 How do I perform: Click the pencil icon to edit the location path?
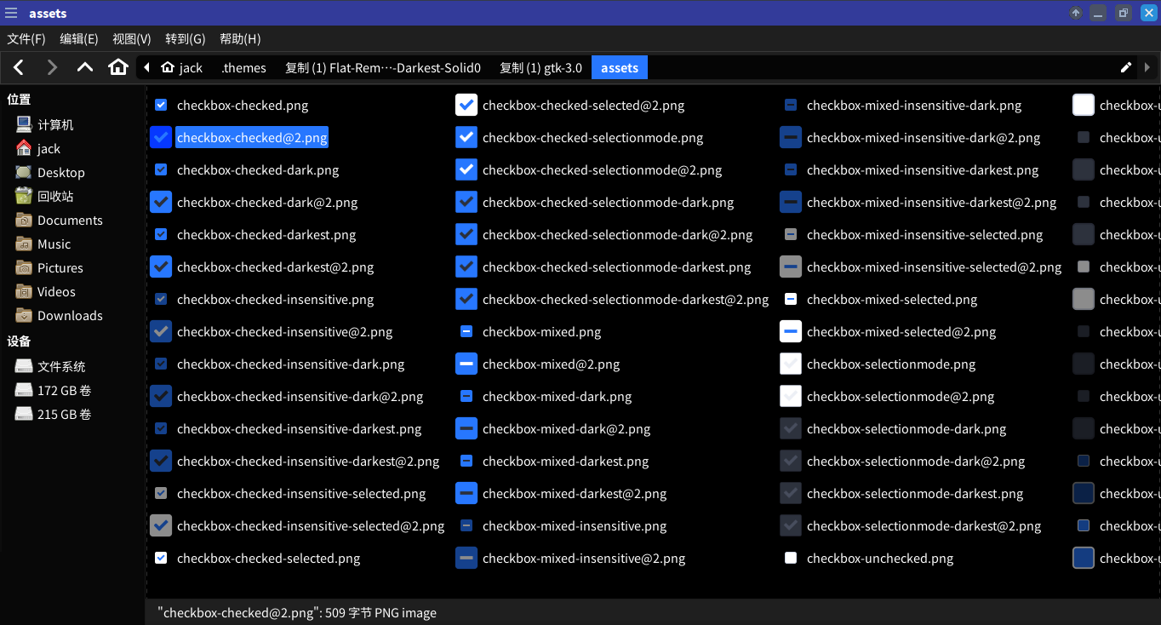click(x=1125, y=66)
